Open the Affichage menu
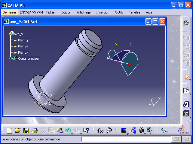The height and width of the screenshot is (144, 193). [84, 12]
